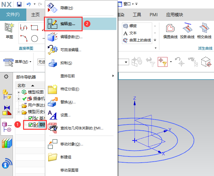This screenshot has height=176, width=214.
Task: Expand the 摄像机 tree node
Action: [19, 99]
